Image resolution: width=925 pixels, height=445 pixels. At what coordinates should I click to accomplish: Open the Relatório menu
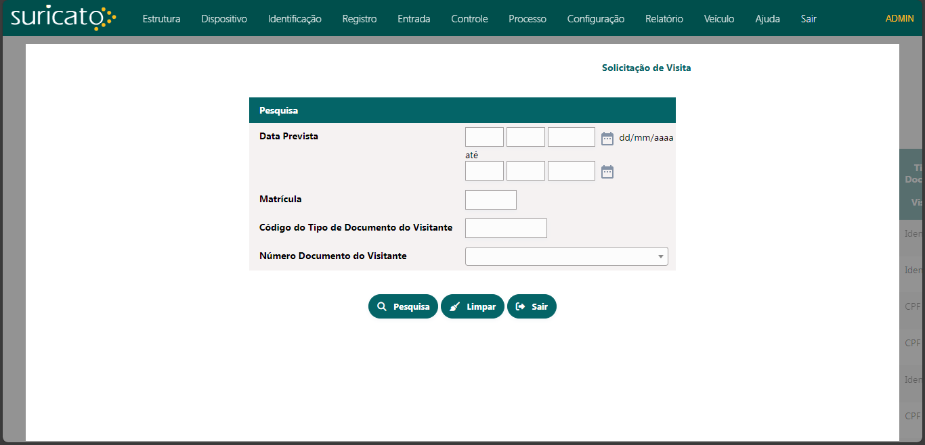[664, 19]
